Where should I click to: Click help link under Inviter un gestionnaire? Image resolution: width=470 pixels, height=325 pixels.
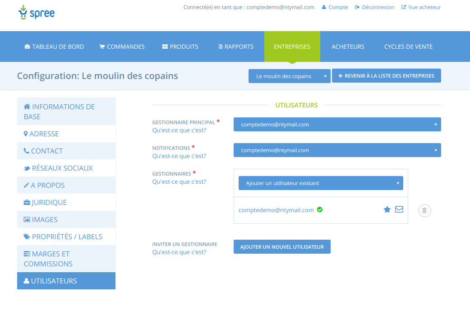[179, 252]
